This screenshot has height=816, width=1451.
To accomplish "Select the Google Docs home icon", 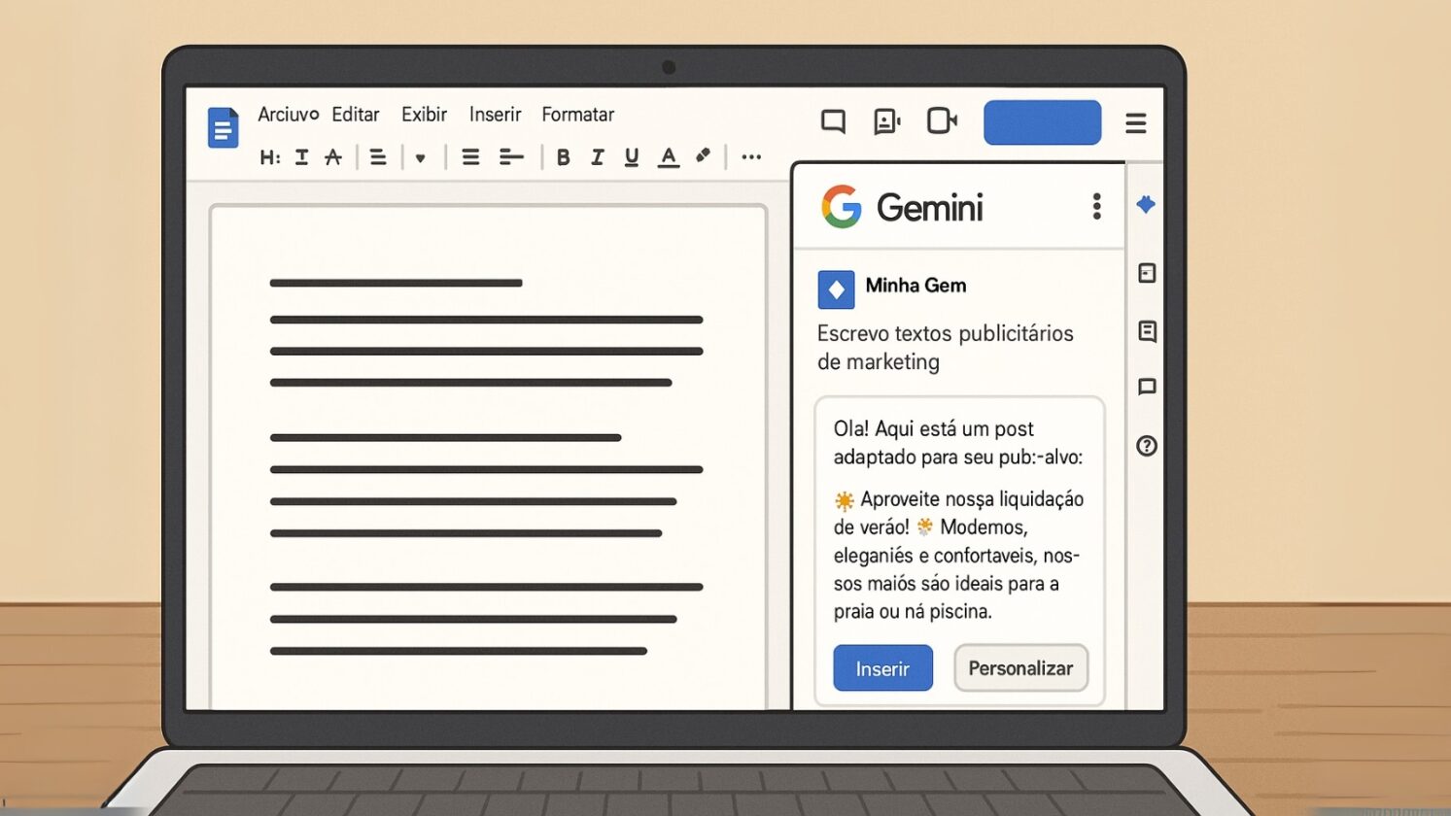I will (x=223, y=126).
